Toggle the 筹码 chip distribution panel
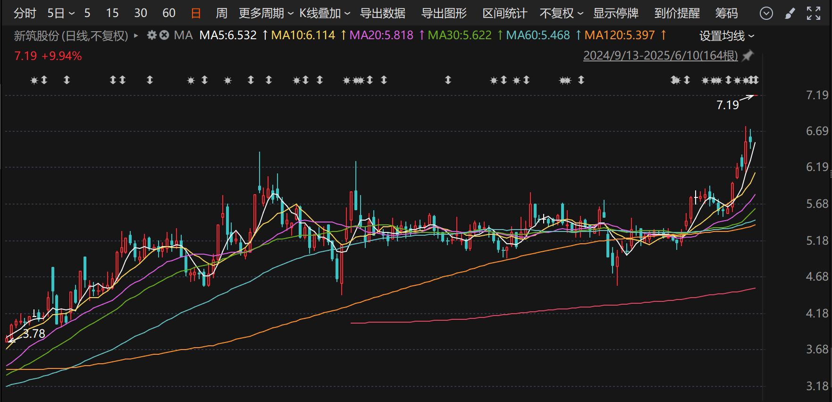 point(726,13)
